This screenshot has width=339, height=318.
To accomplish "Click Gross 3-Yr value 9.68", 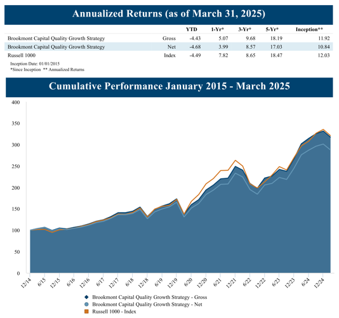I will [251, 38].
